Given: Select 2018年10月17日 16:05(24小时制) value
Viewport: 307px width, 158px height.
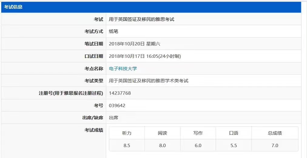Looking at the screenshot, I should point(145,56).
